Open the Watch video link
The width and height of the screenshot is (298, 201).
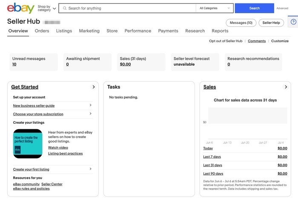pyautogui.click(x=58, y=148)
